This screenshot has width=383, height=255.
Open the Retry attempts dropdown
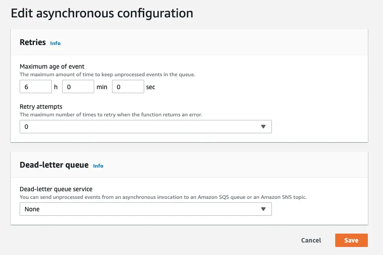[x=146, y=127]
